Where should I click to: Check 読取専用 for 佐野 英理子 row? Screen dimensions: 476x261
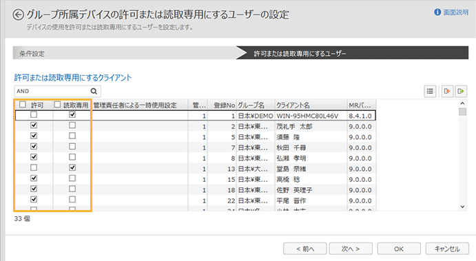click(x=72, y=189)
